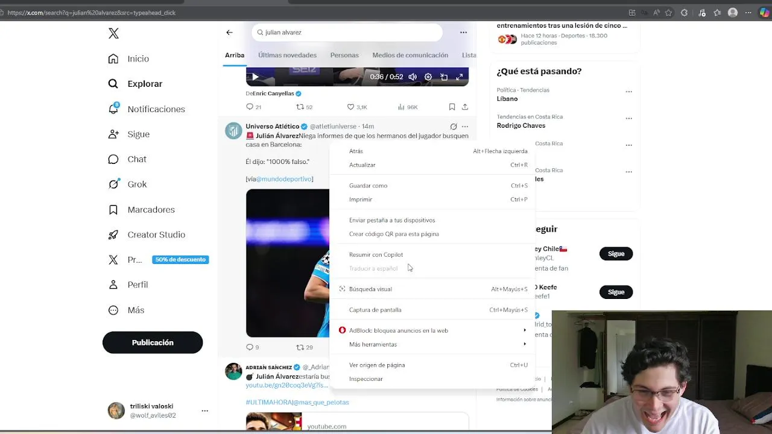Share the Enric Canyellas video post
The image size is (772, 434).
(465, 107)
